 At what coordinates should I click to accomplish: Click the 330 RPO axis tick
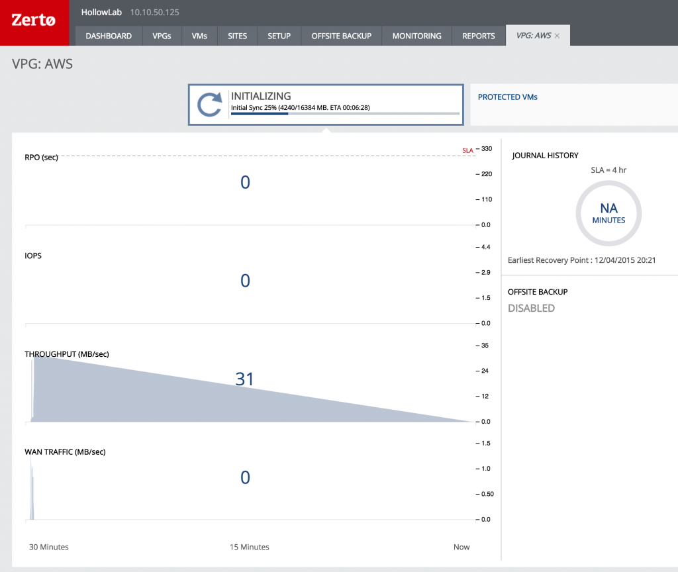click(487, 149)
